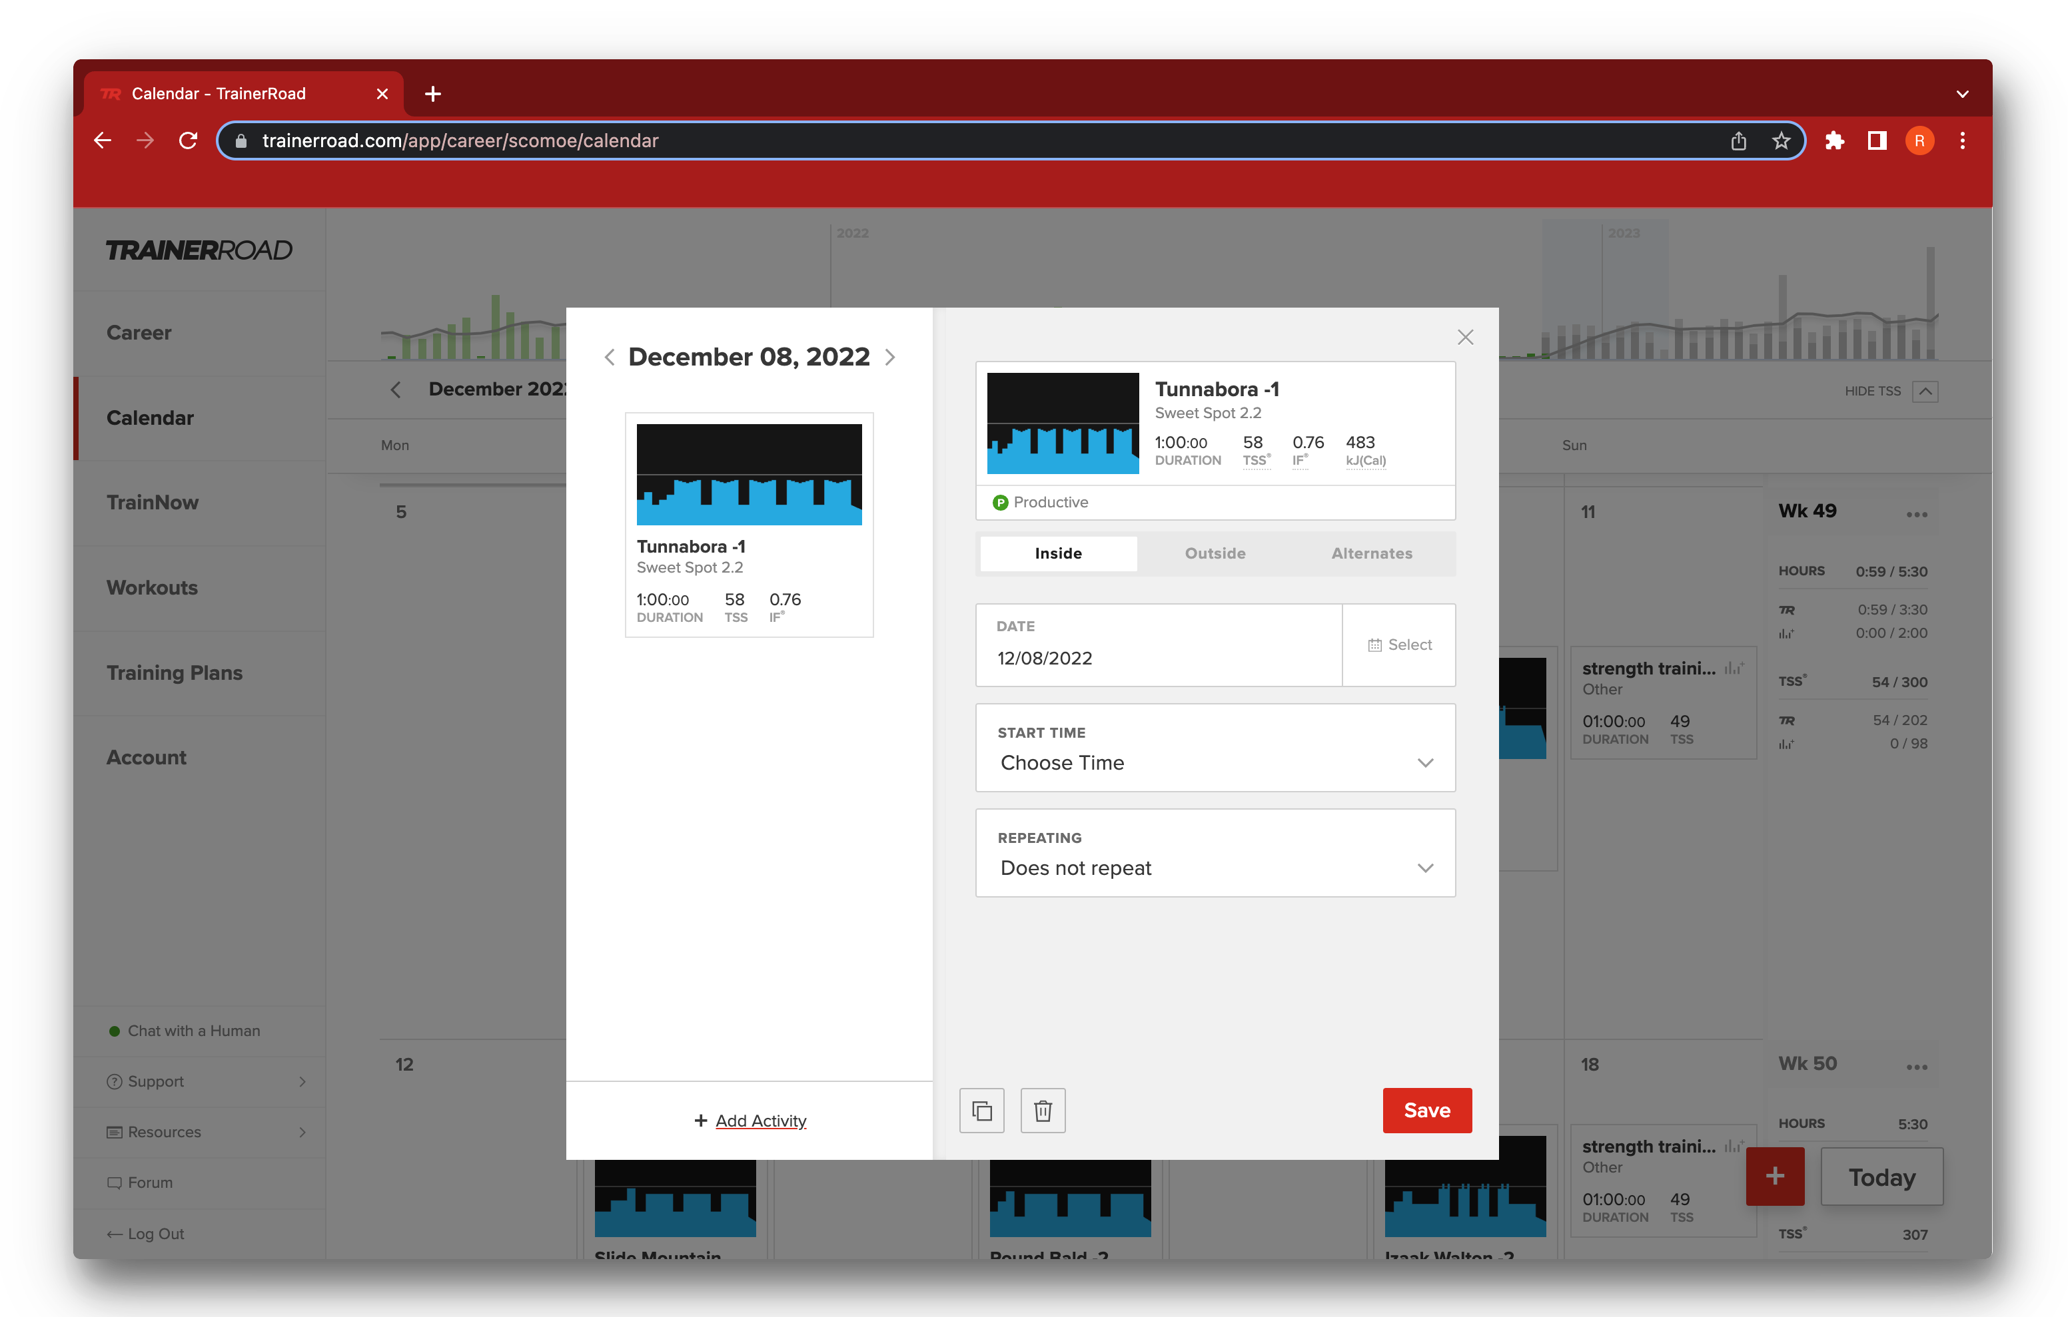Go to previous day in dialog
Image resolution: width=2068 pixels, height=1317 pixels.
pos(609,357)
